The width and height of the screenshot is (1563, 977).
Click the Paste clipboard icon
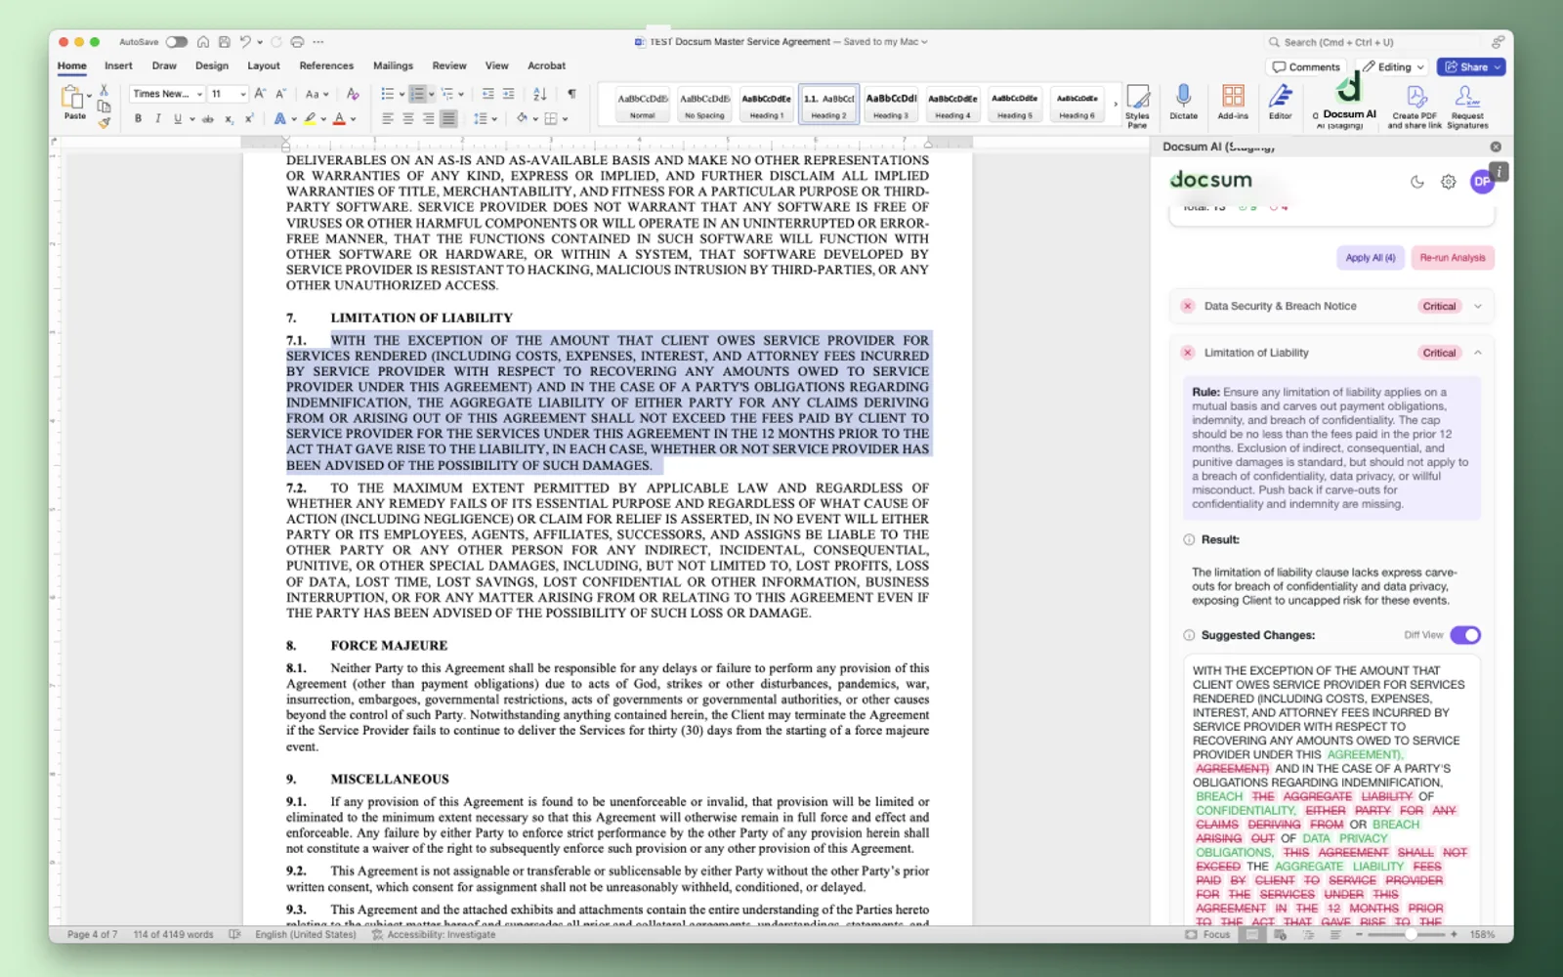click(73, 97)
